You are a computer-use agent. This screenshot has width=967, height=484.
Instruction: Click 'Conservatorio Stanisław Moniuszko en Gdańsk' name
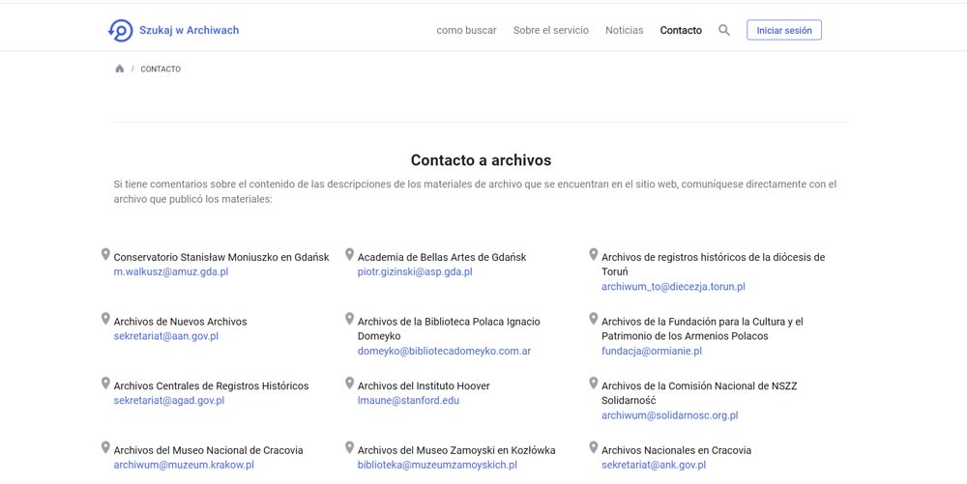coord(221,257)
